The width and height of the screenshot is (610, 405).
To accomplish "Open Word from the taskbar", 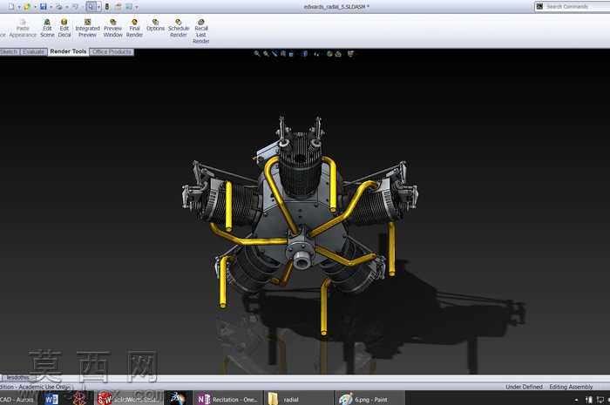I will coord(51,399).
